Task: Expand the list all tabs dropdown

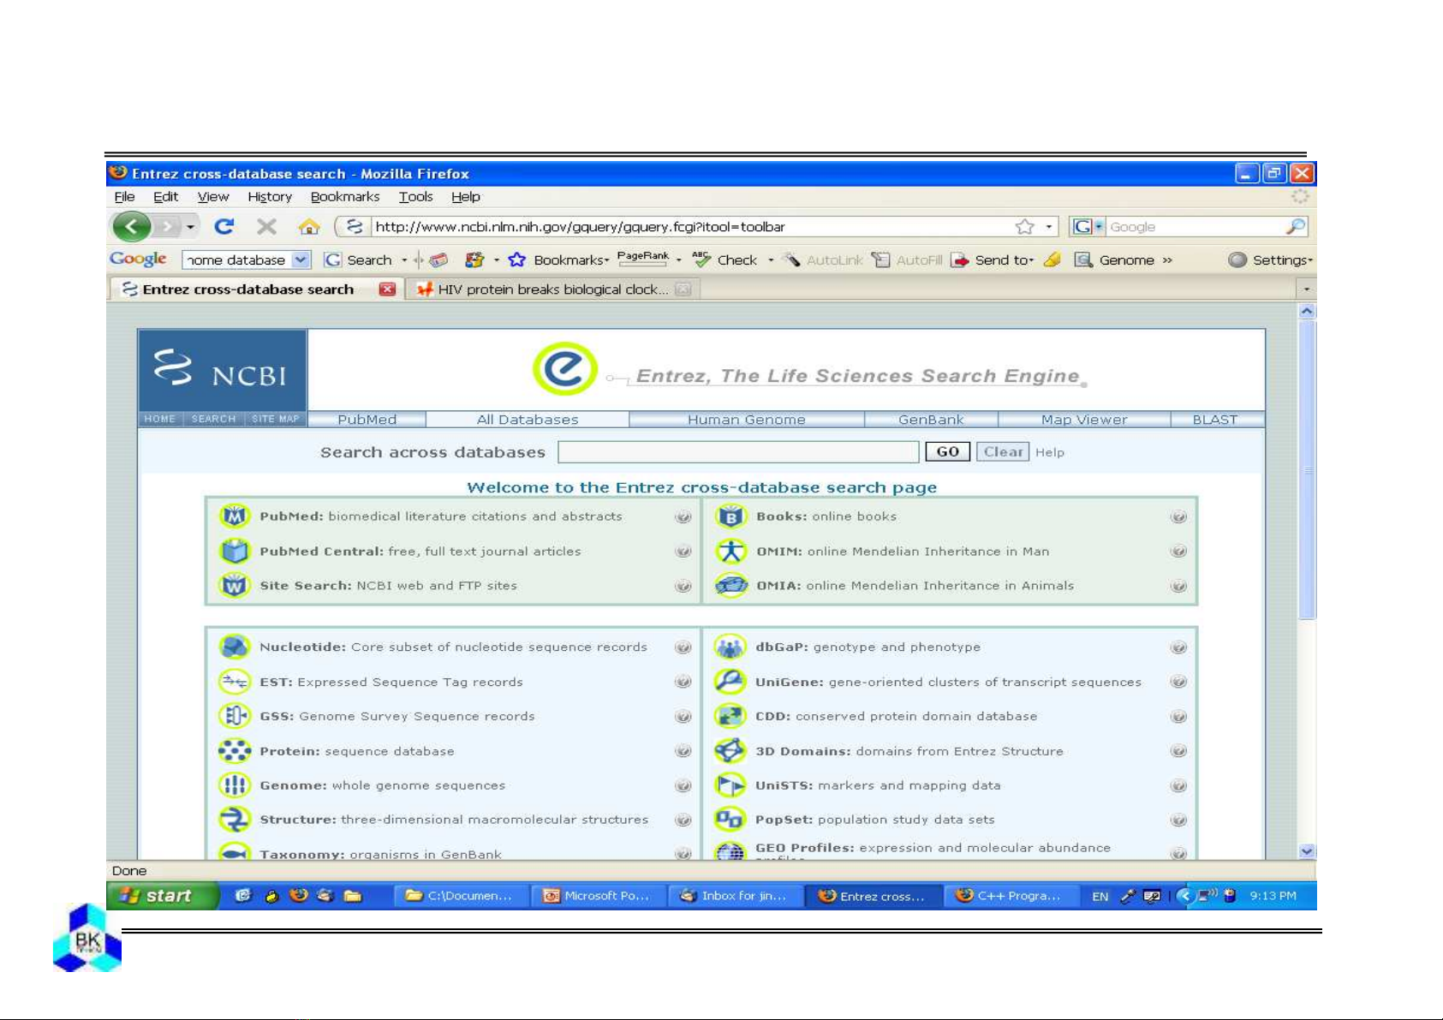Action: (1306, 289)
